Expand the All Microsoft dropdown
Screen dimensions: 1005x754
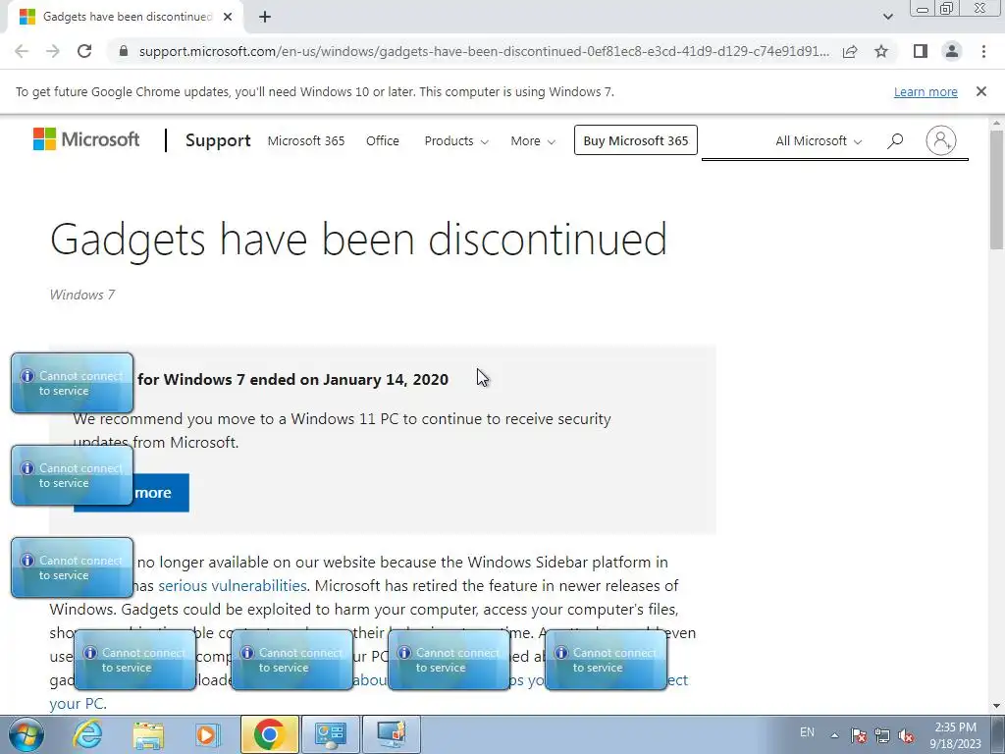(819, 141)
